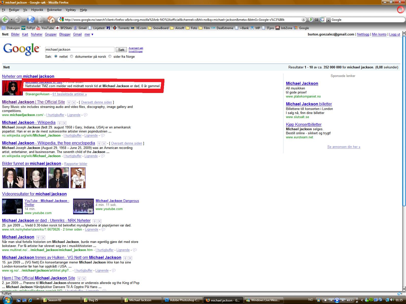
Task: Go to the Home page icon
Action: (x=51, y=19)
